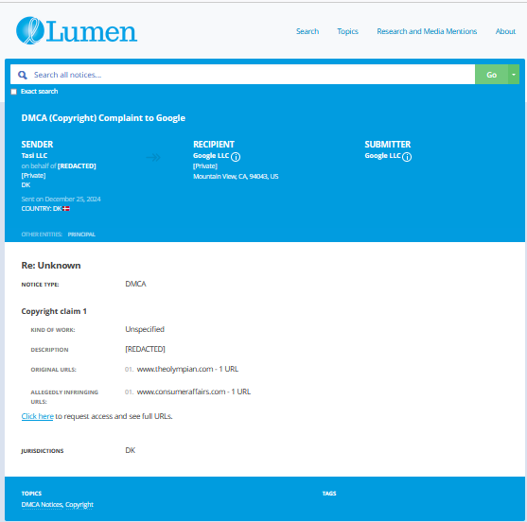Expand the dropdown arrow next to Go
527x522 pixels.
(x=514, y=75)
